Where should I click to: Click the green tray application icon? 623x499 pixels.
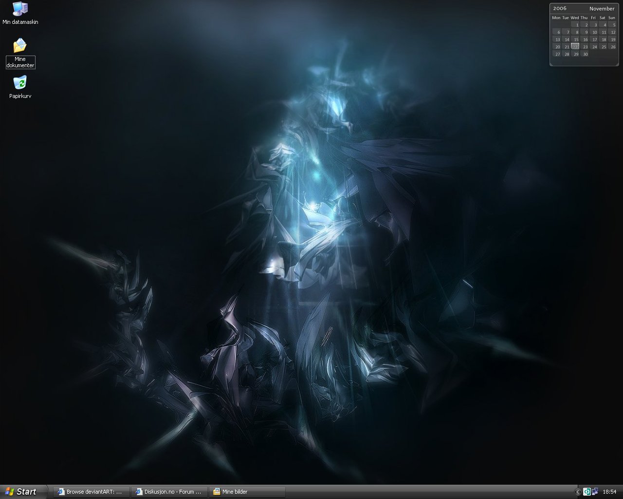pos(586,492)
